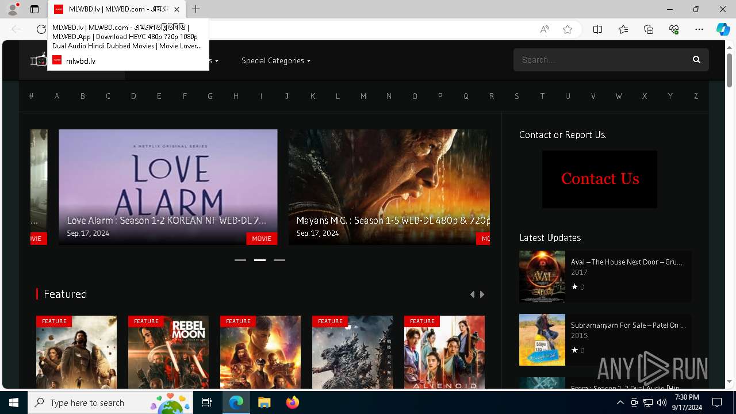Filter titles by letter Z
Screen dimensions: 736x414
696,96
